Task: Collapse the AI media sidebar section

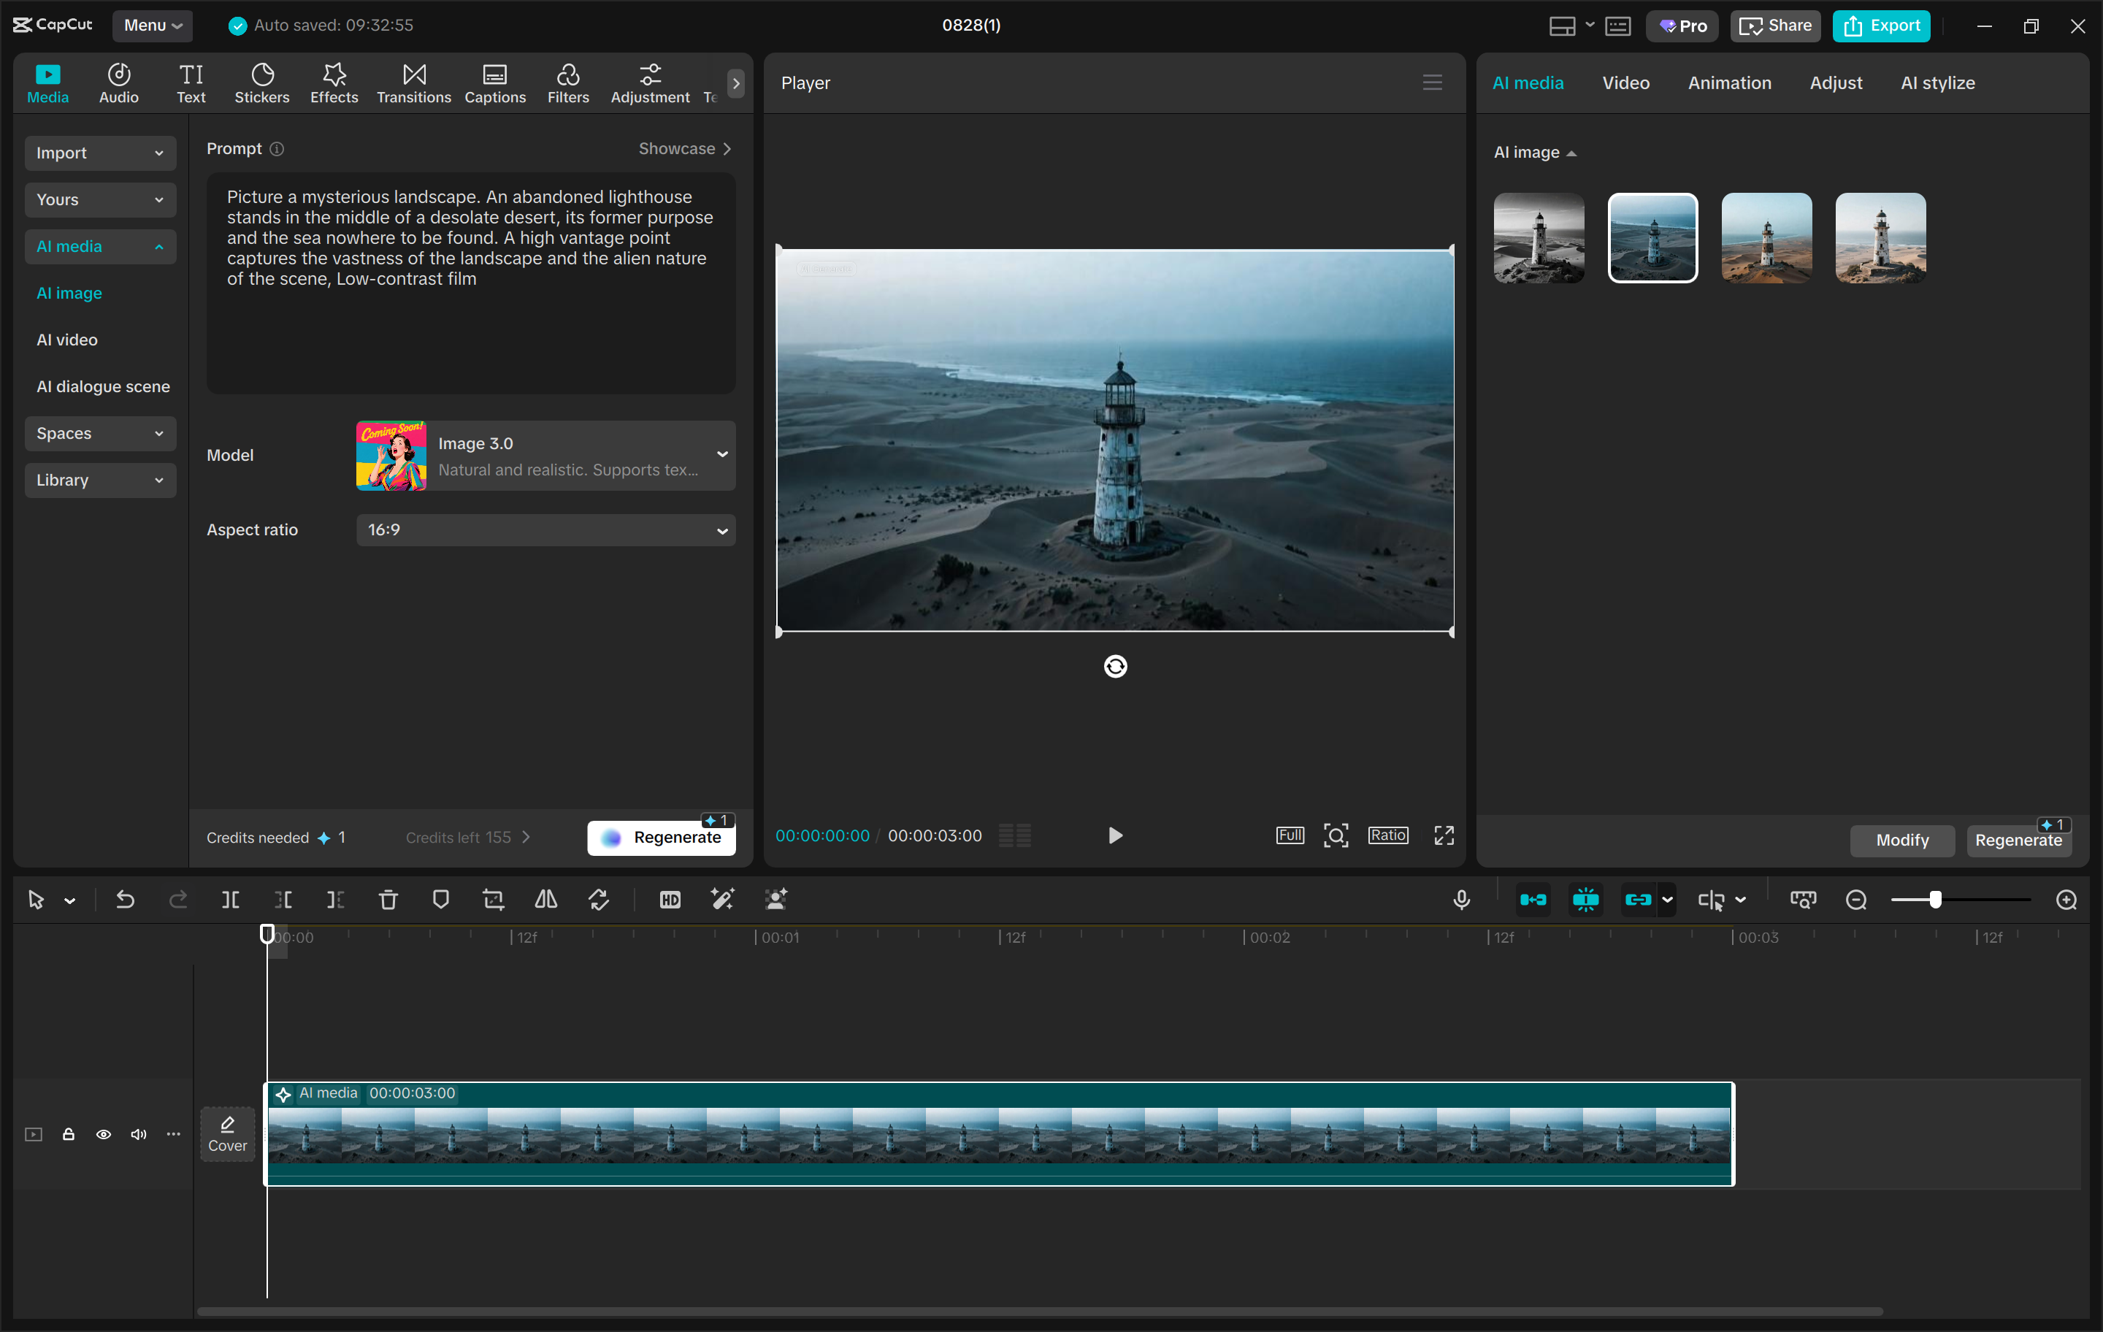Action: (x=99, y=246)
